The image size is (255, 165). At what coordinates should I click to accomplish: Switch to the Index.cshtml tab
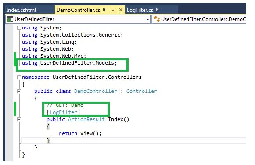coord(21,10)
